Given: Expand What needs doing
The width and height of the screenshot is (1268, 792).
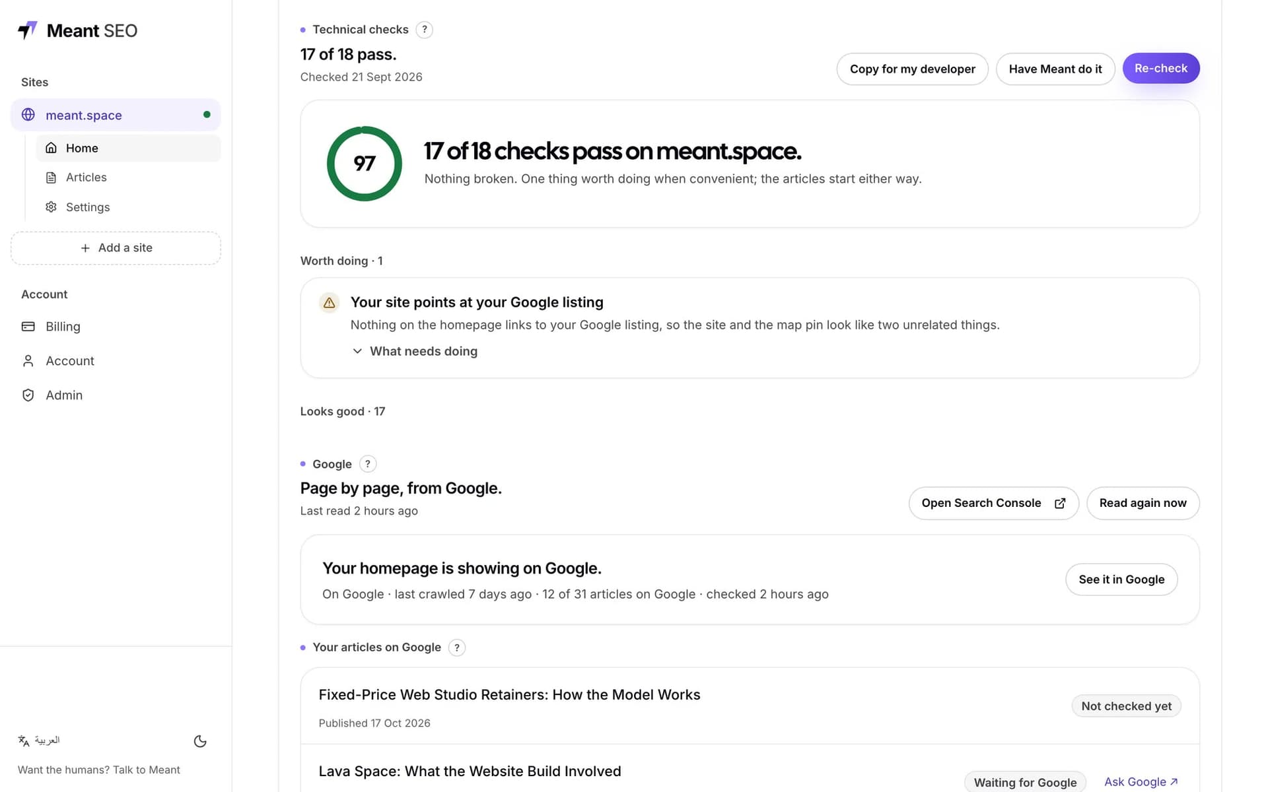Looking at the screenshot, I should pos(415,352).
